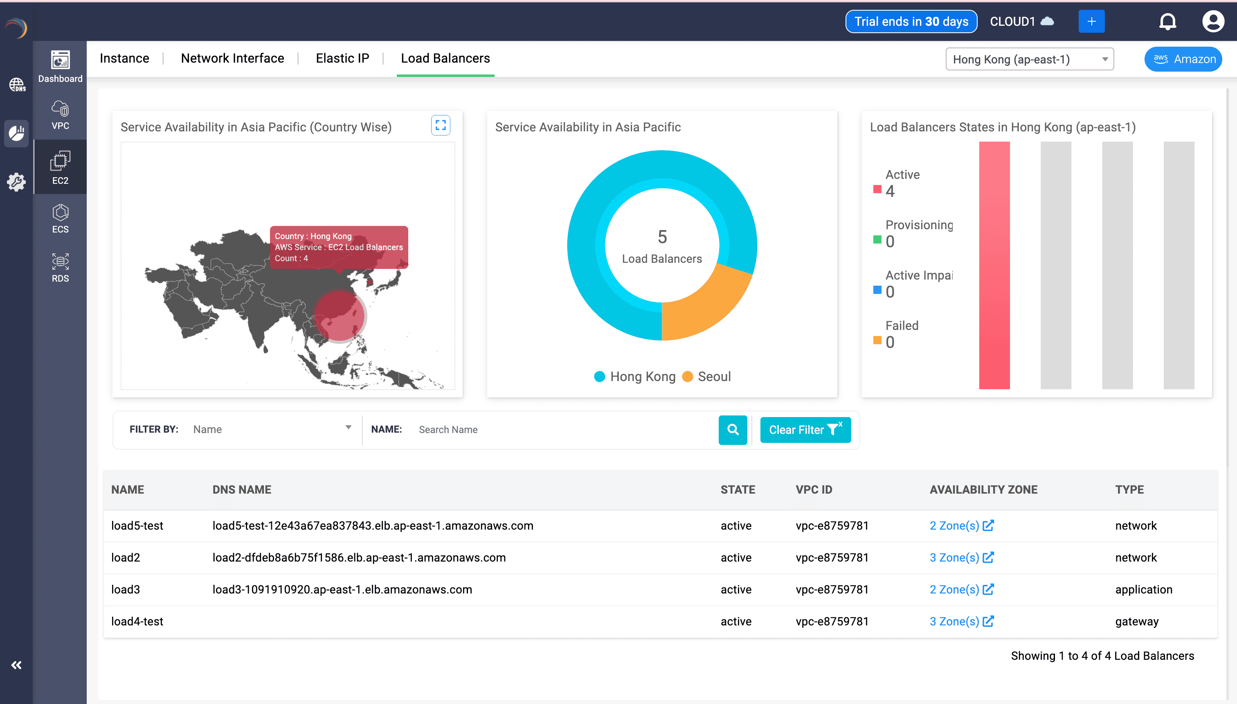This screenshot has width=1237, height=704.
Task: Open the EC2 sidebar section
Action: 60,167
